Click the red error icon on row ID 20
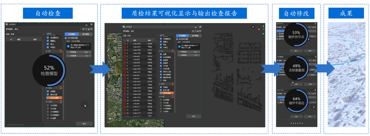 click(x=125, y=104)
